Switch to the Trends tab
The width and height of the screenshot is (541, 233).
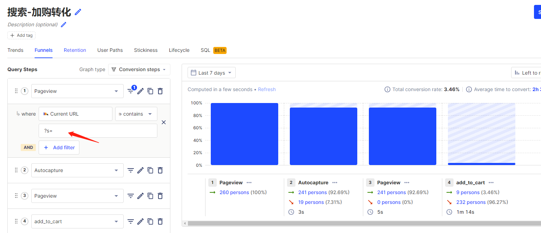coord(15,50)
